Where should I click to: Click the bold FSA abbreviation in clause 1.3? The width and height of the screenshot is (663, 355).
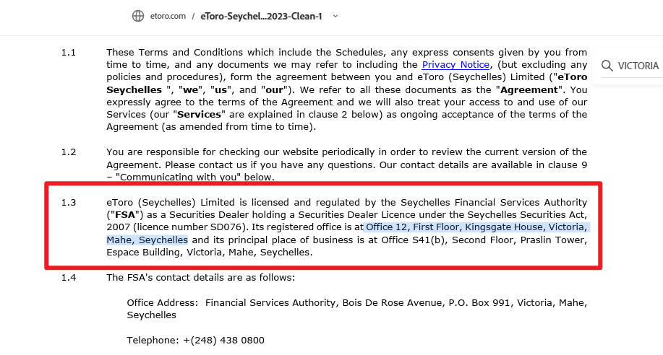tap(125, 215)
